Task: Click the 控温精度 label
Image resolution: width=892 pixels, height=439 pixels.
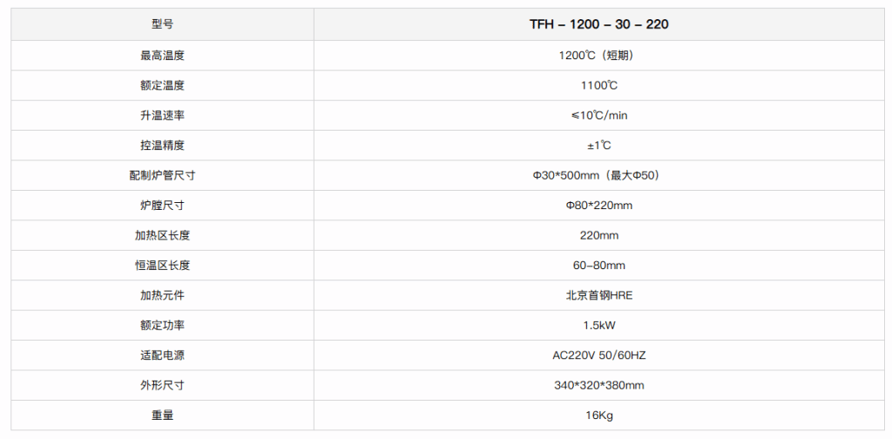Action: (x=162, y=145)
